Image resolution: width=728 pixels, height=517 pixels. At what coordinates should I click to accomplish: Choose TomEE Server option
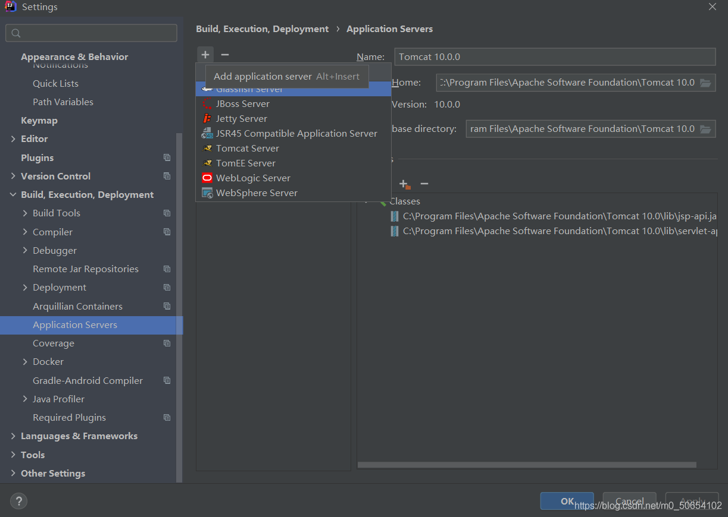coord(293,163)
